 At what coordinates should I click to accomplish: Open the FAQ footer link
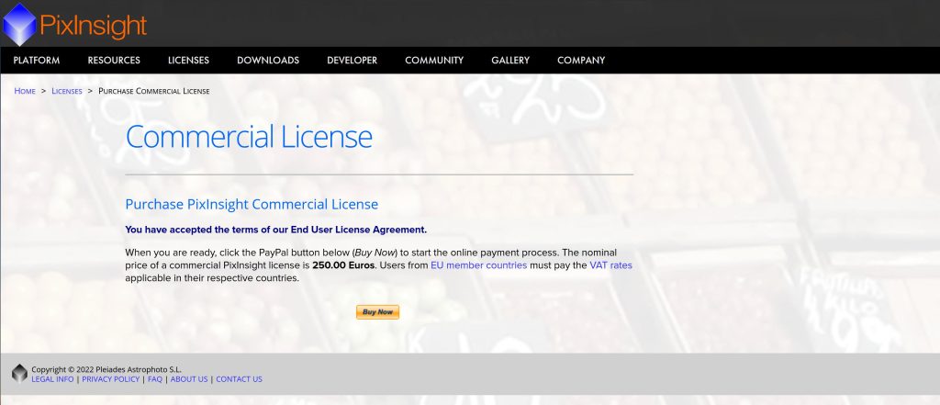click(x=154, y=379)
